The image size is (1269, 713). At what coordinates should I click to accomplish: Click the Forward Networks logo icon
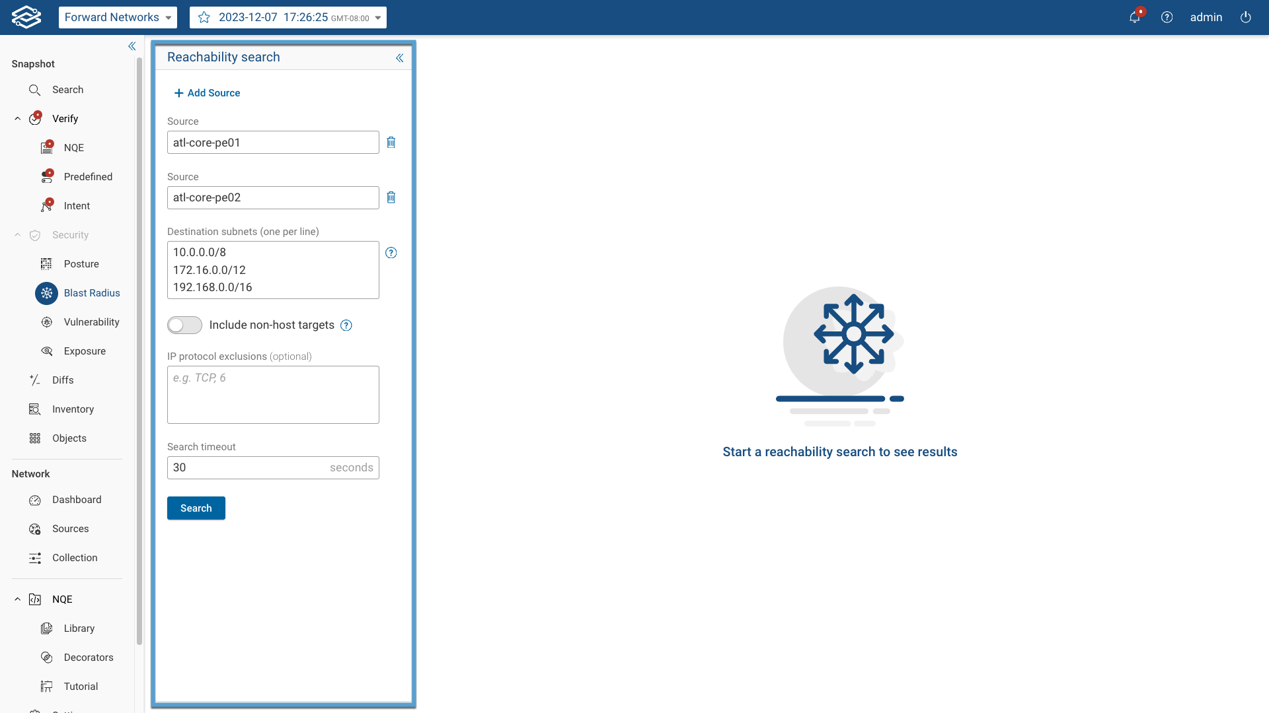click(x=26, y=17)
